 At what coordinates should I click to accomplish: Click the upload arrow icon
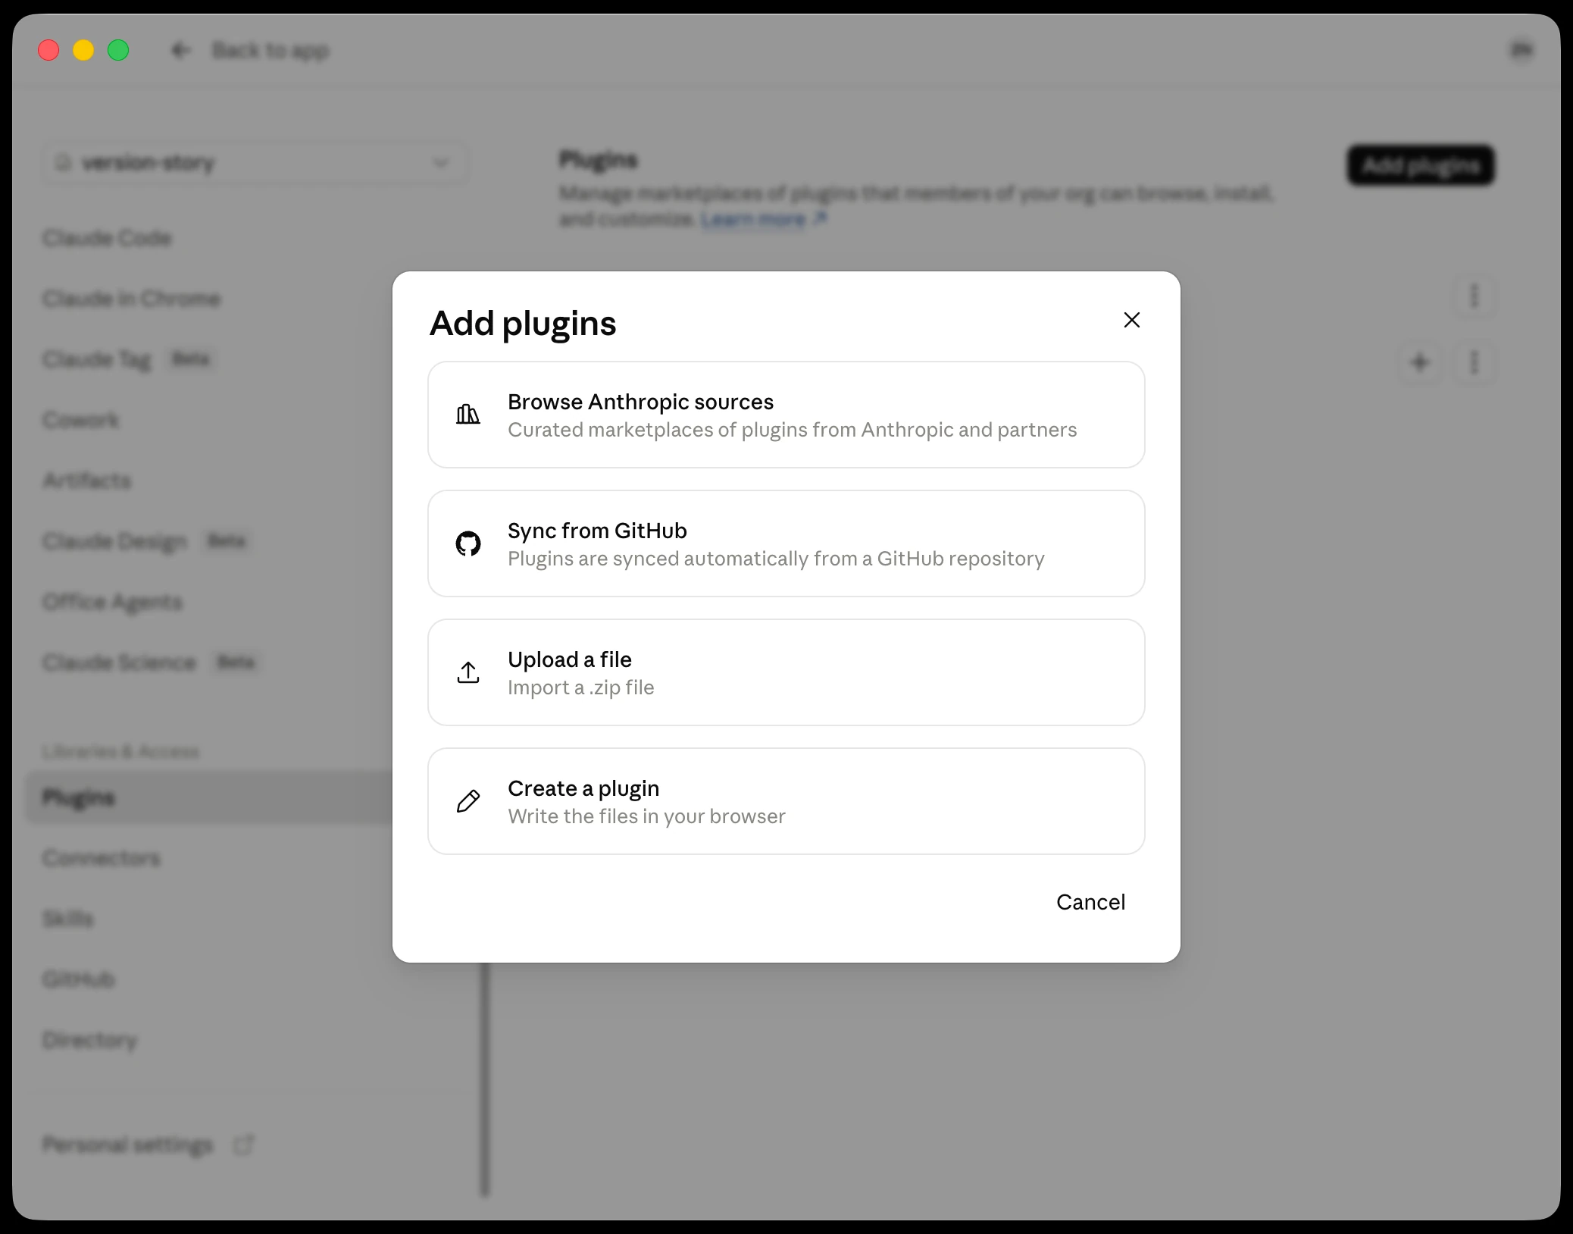tap(468, 672)
